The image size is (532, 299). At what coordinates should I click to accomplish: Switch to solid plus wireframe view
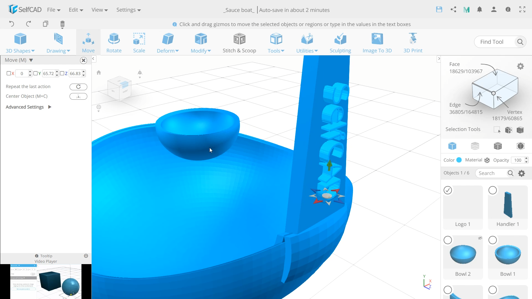(x=498, y=146)
